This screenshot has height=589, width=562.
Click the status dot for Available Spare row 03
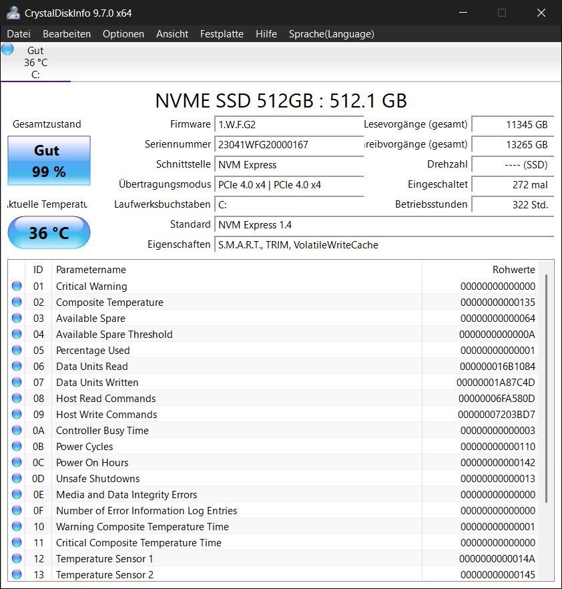pyautogui.click(x=17, y=318)
